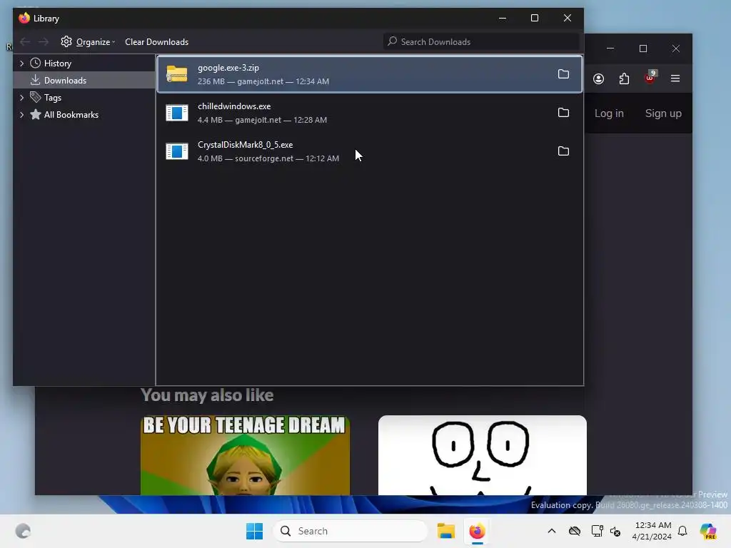Image resolution: width=731 pixels, height=548 pixels.
Task: Click the network display tray icon
Action: click(x=597, y=531)
